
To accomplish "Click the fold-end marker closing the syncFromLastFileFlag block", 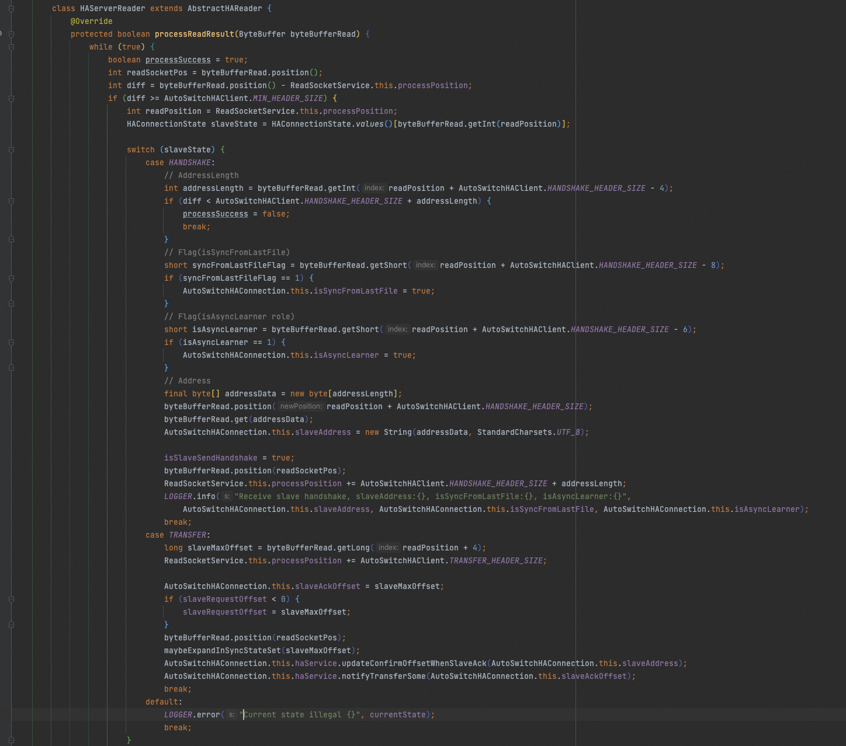I will click(11, 304).
